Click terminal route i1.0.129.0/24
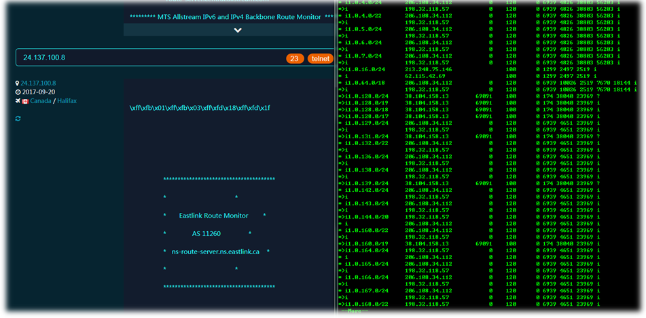The image size is (646, 318). point(366,123)
